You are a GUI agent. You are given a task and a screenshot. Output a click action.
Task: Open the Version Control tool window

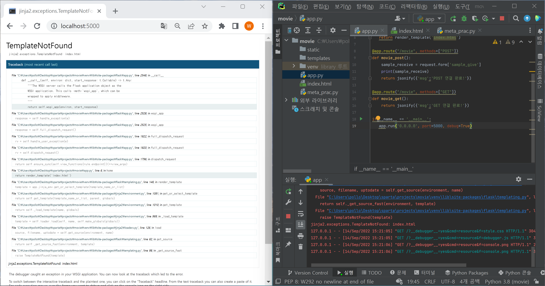(x=308, y=273)
